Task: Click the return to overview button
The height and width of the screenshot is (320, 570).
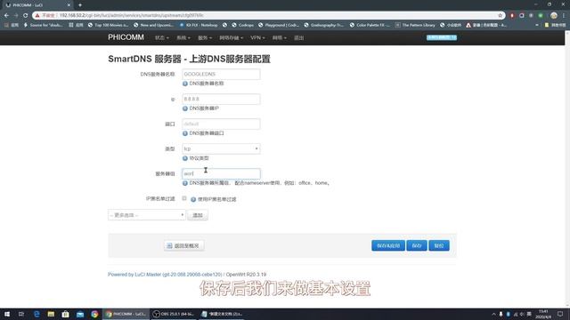Action: [x=184, y=245]
